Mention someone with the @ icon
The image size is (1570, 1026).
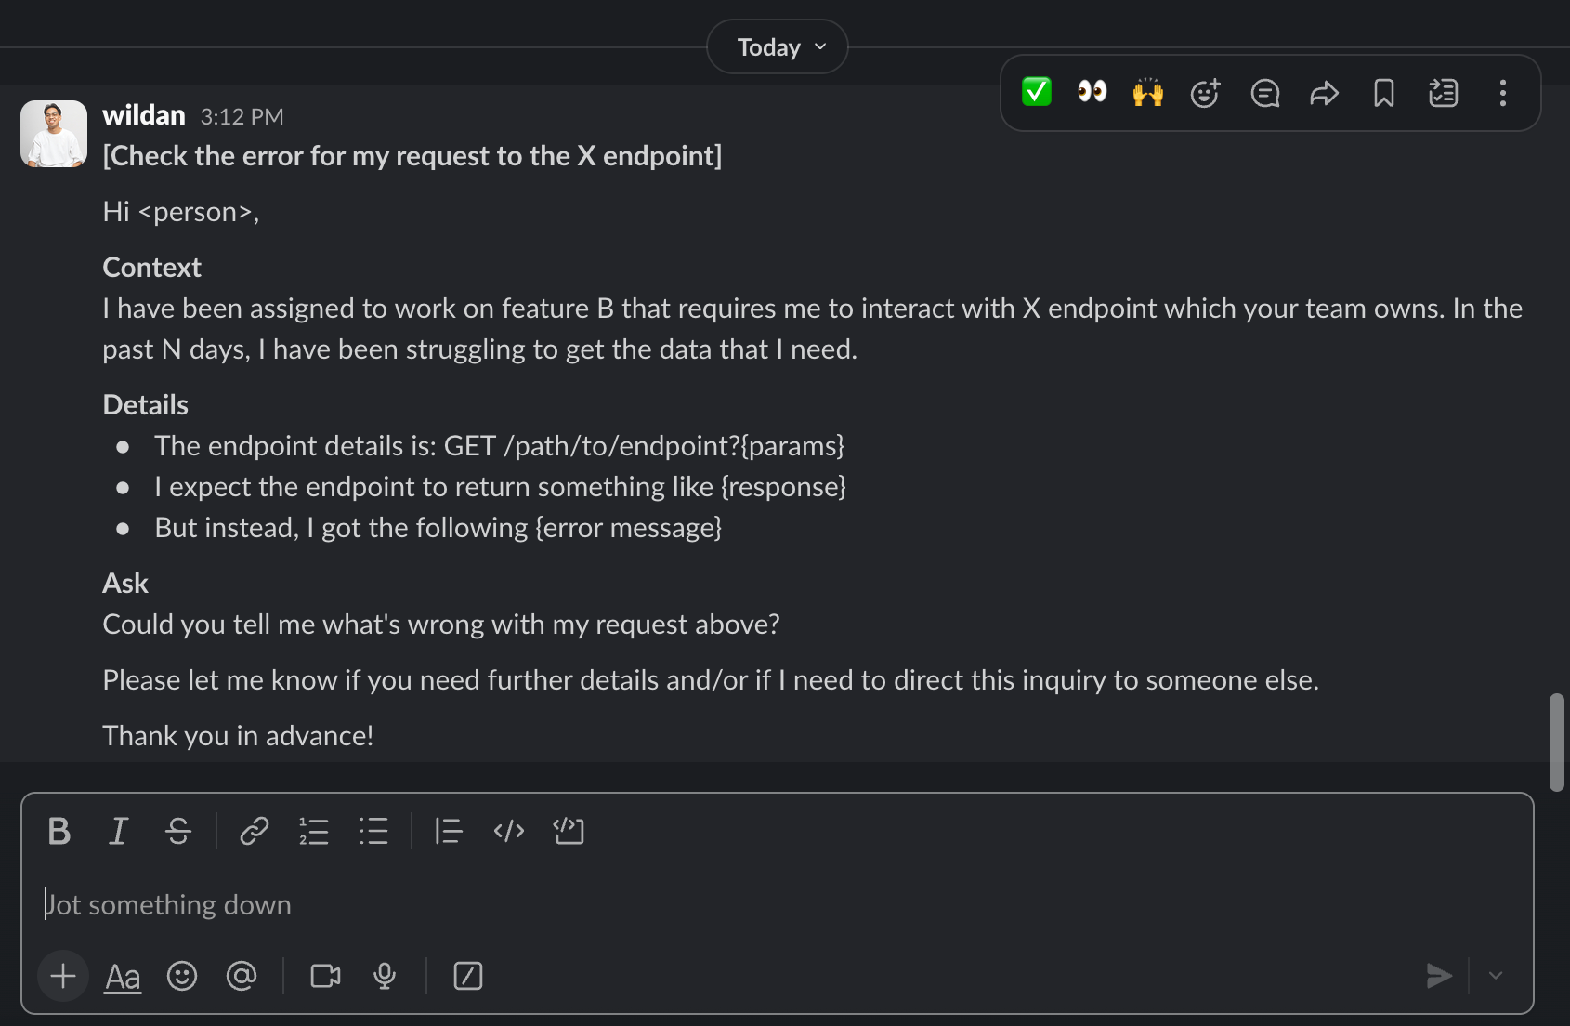pyautogui.click(x=242, y=976)
